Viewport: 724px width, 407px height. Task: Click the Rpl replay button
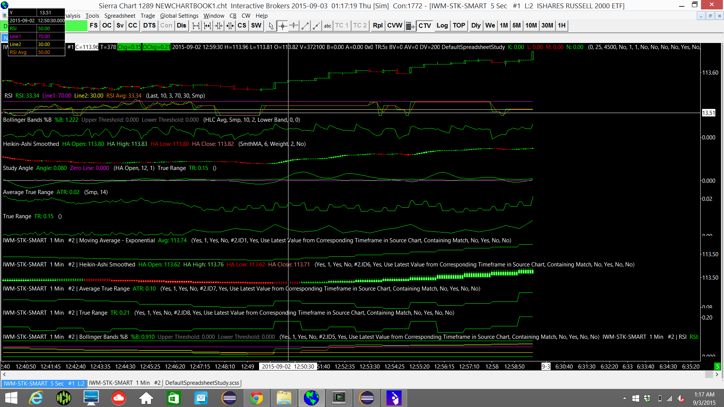coord(377,26)
